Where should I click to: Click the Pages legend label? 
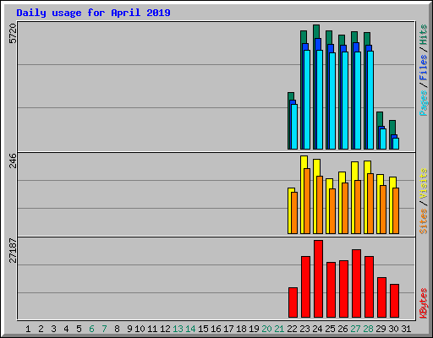(424, 103)
